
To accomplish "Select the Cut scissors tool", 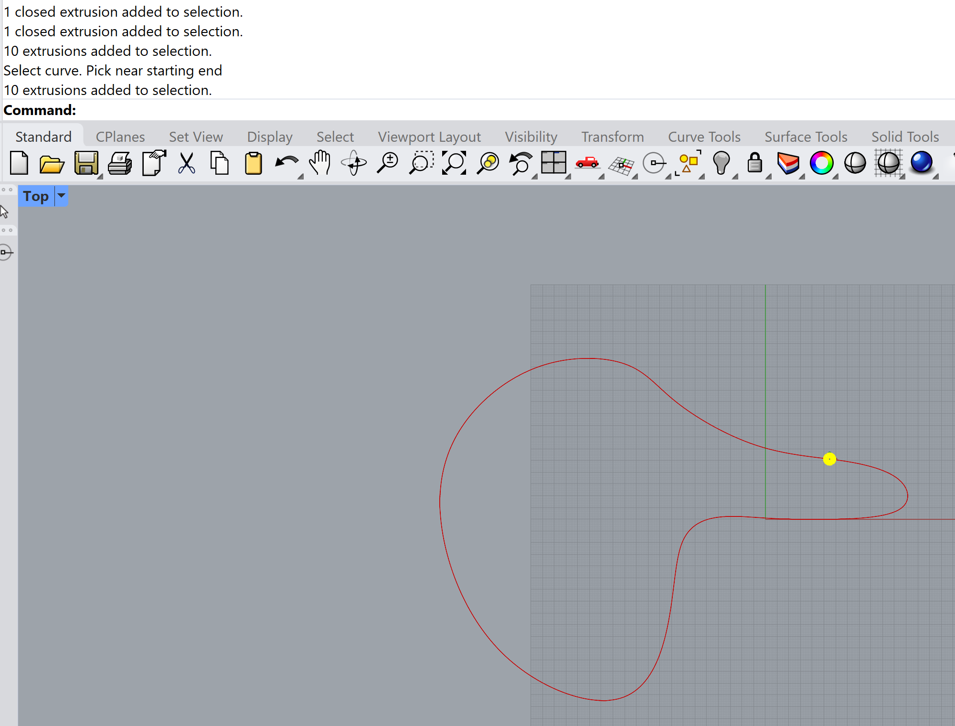I will coord(186,163).
